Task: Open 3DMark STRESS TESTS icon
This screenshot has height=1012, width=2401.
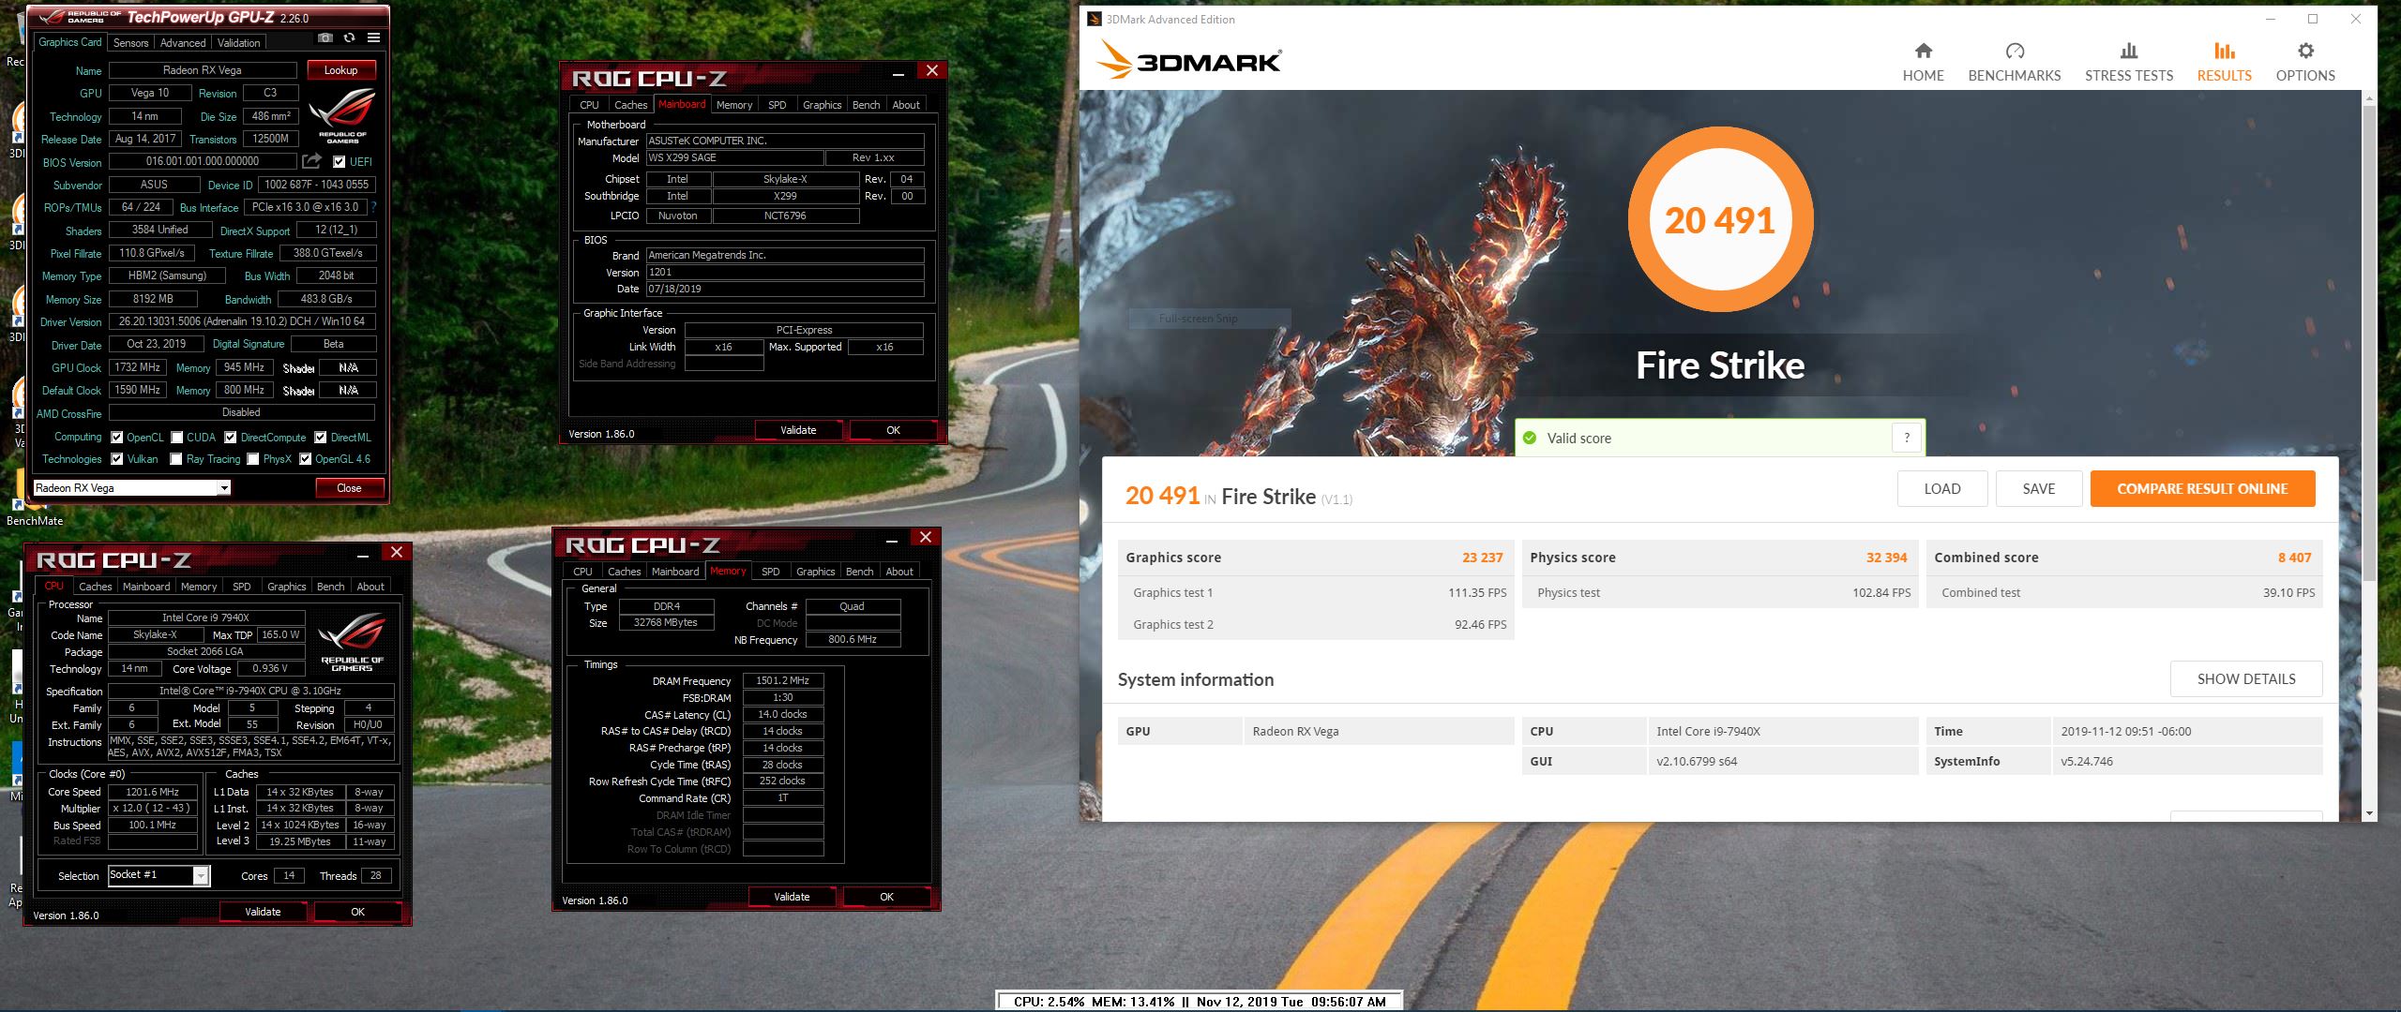Action: (x=2129, y=51)
